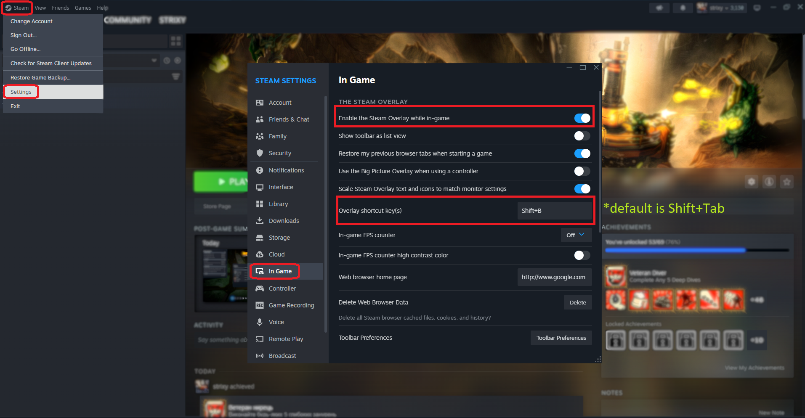This screenshot has width=805, height=418.
Task: Click the Delete web browser data button
Action: pyautogui.click(x=578, y=302)
